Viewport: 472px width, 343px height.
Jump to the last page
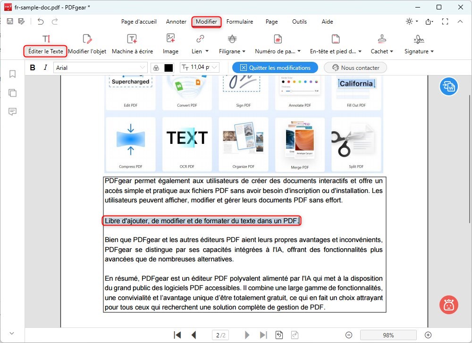coord(263,335)
